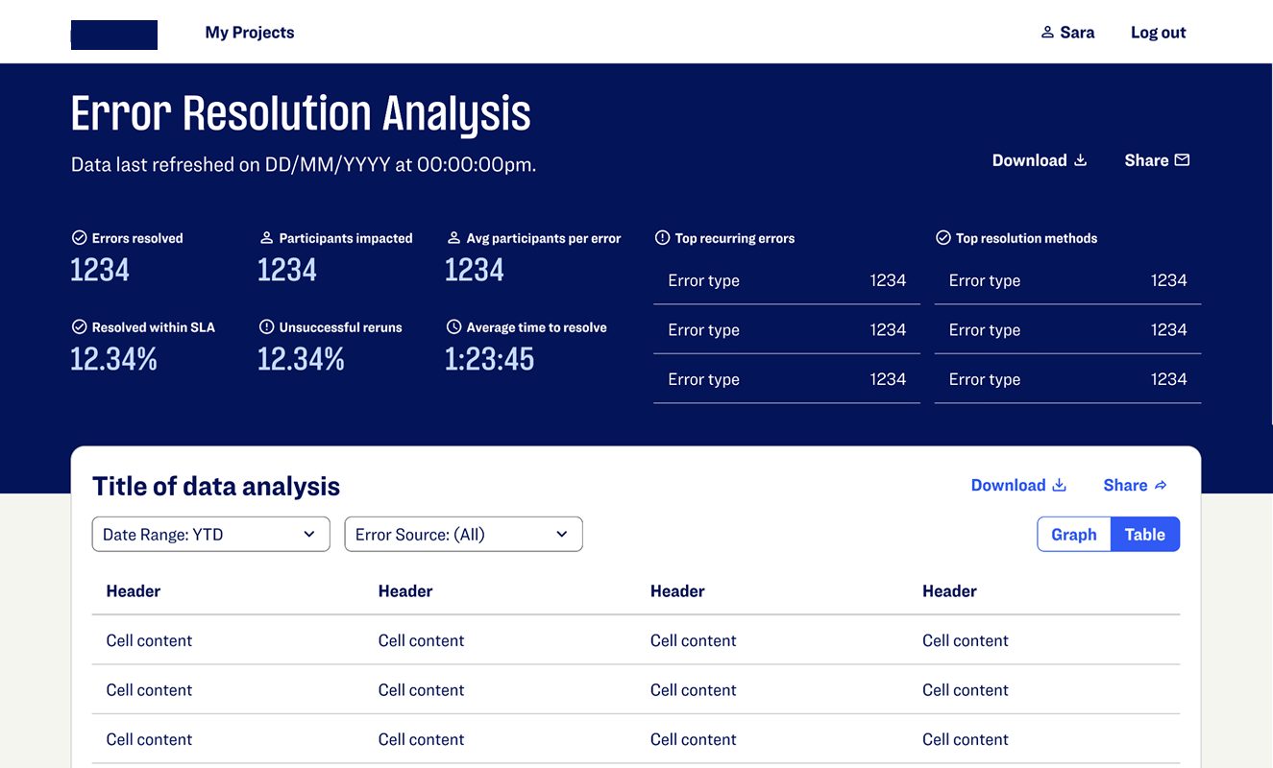
Task: Click Share in the data analysis card
Action: click(1136, 485)
